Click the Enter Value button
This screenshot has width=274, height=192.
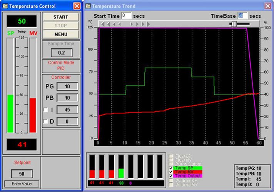pos(22,184)
